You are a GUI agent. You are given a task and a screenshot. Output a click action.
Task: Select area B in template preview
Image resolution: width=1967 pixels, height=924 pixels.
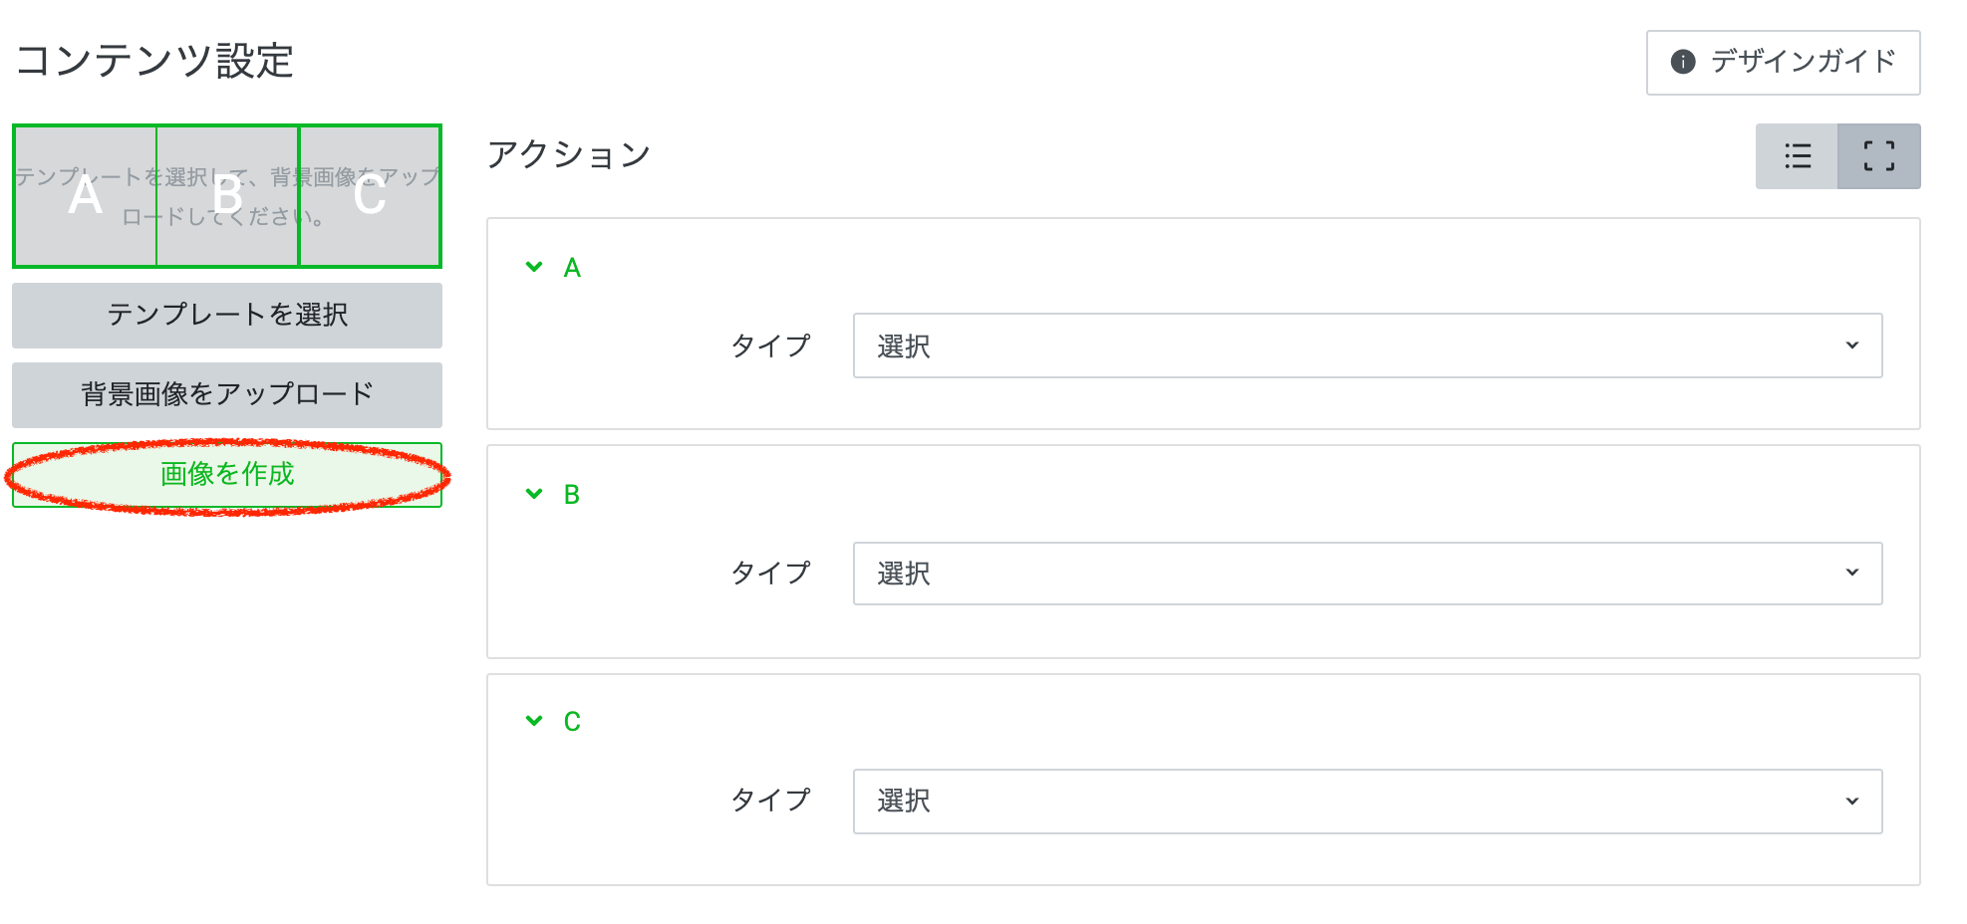[228, 196]
